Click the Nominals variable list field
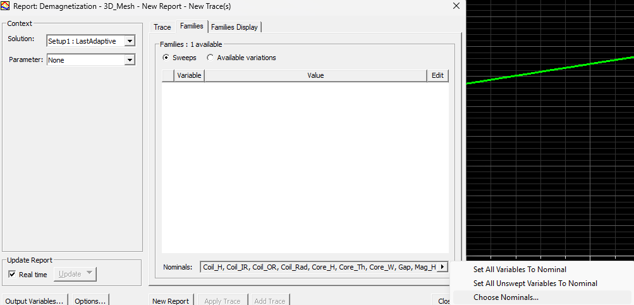Screen dimensions: 634x305 (x=319, y=267)
